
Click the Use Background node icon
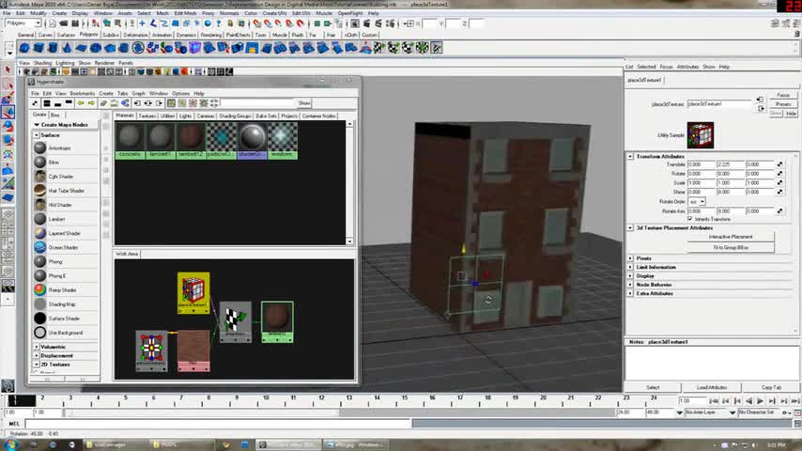(x=39, y=333)
